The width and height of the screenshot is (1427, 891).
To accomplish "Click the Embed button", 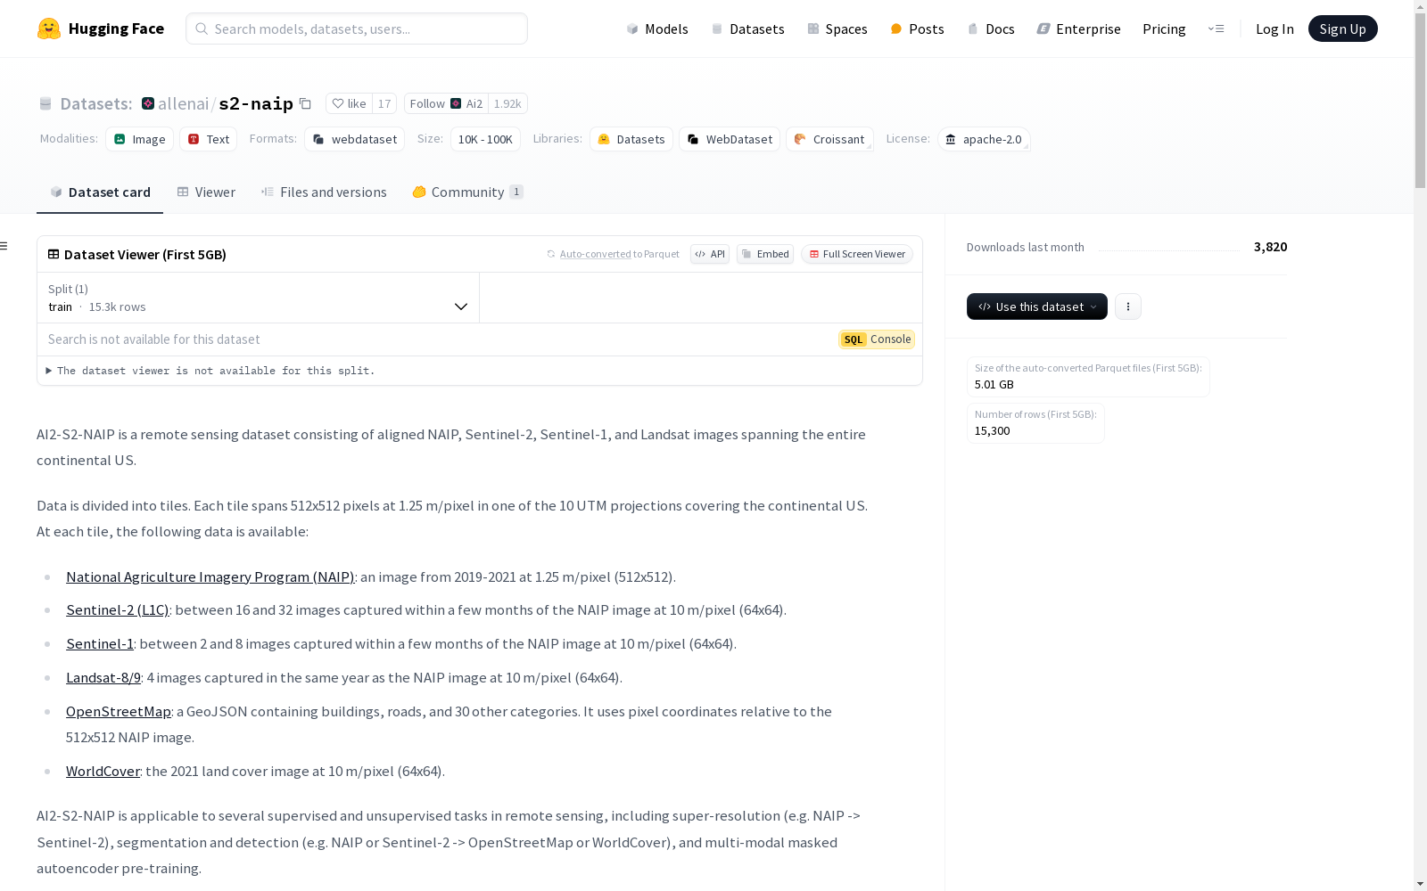I will 765,254.
